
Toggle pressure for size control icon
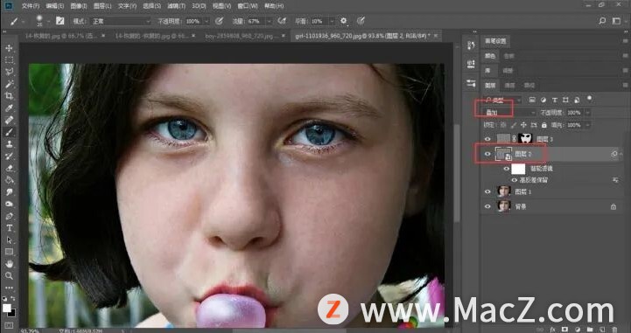[361, 21]
